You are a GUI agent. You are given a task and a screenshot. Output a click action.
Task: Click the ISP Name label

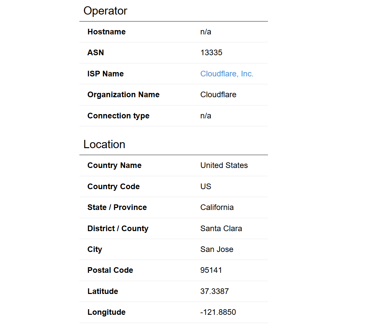pos(106,74)
